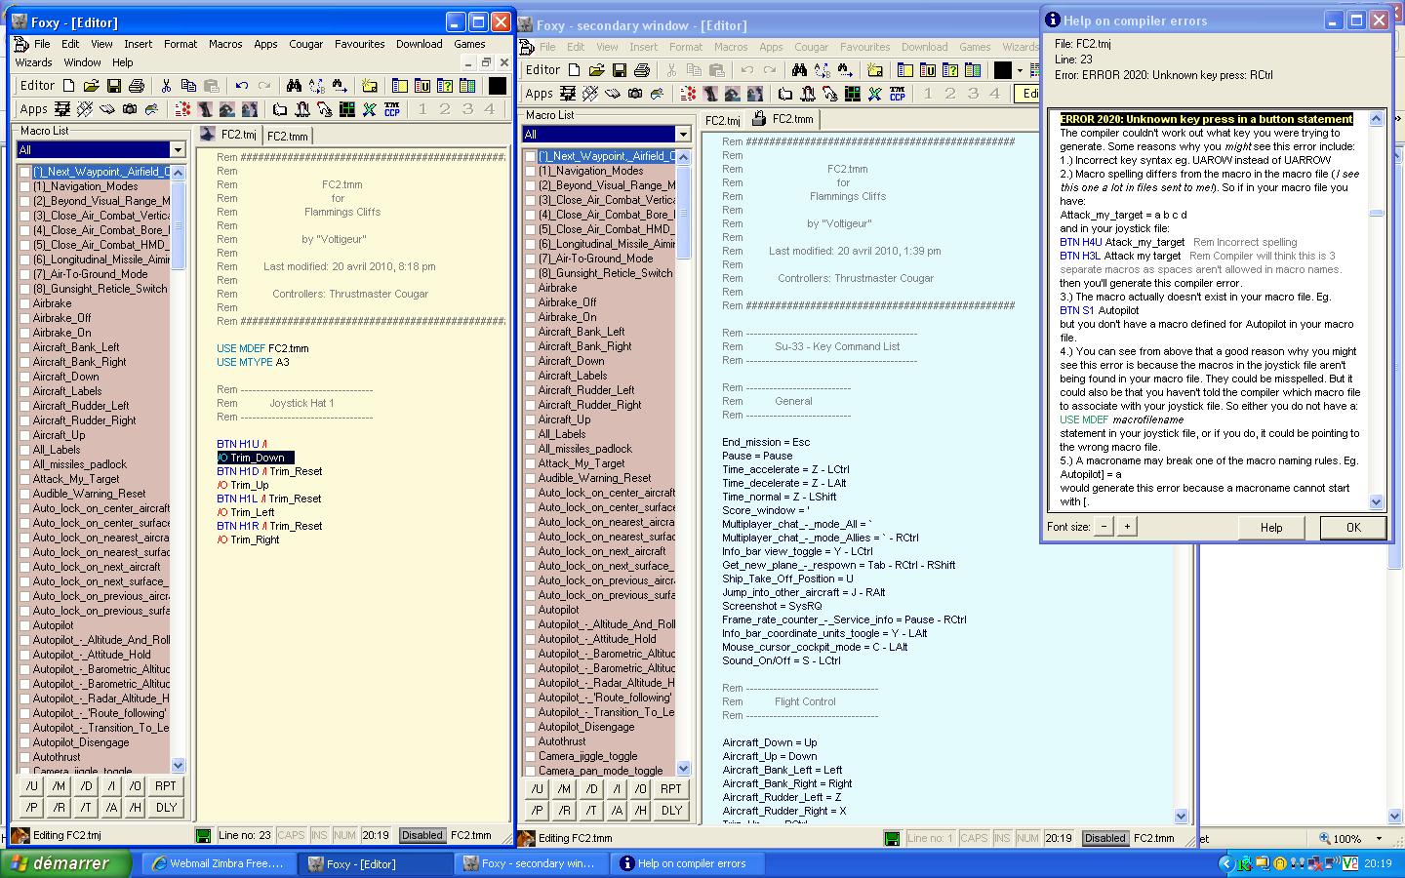1405x878 pixels.
Task: Click the black color box in main toolbar
Action: (497, 86)
